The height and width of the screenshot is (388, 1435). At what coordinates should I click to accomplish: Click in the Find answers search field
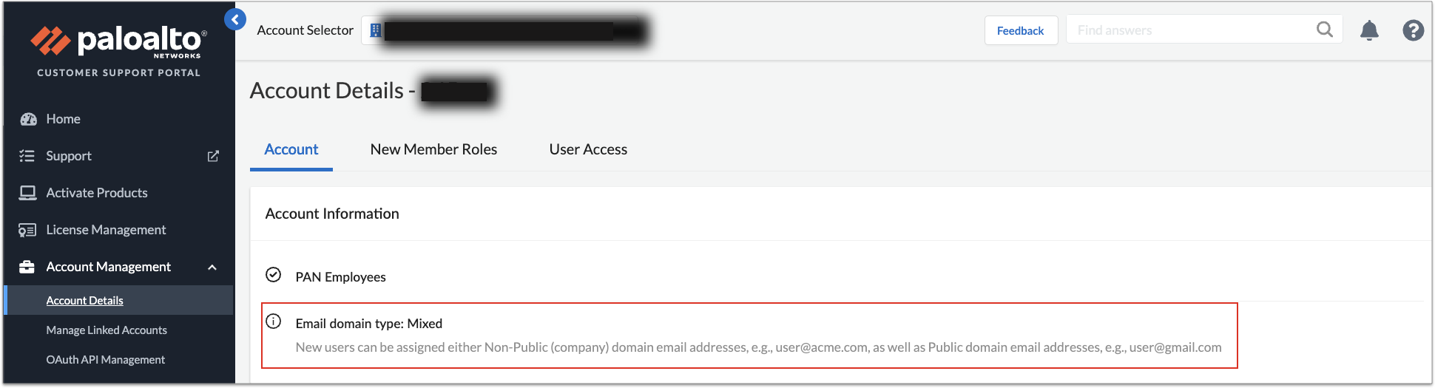coord(1191,30)
